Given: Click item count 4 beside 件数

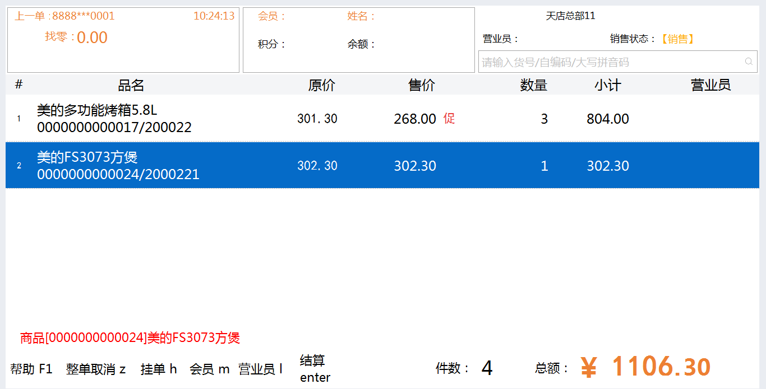Looking at the screenshot, I should point(487,368).
